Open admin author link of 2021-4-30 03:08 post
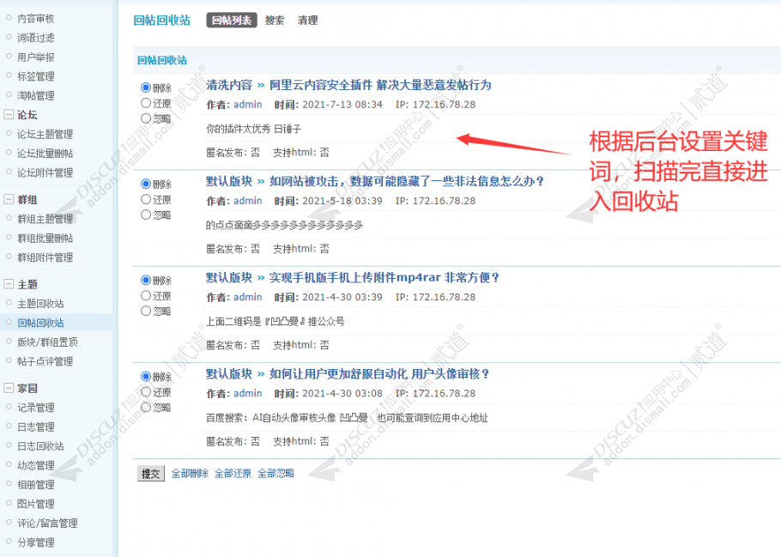 coord(247,393)
